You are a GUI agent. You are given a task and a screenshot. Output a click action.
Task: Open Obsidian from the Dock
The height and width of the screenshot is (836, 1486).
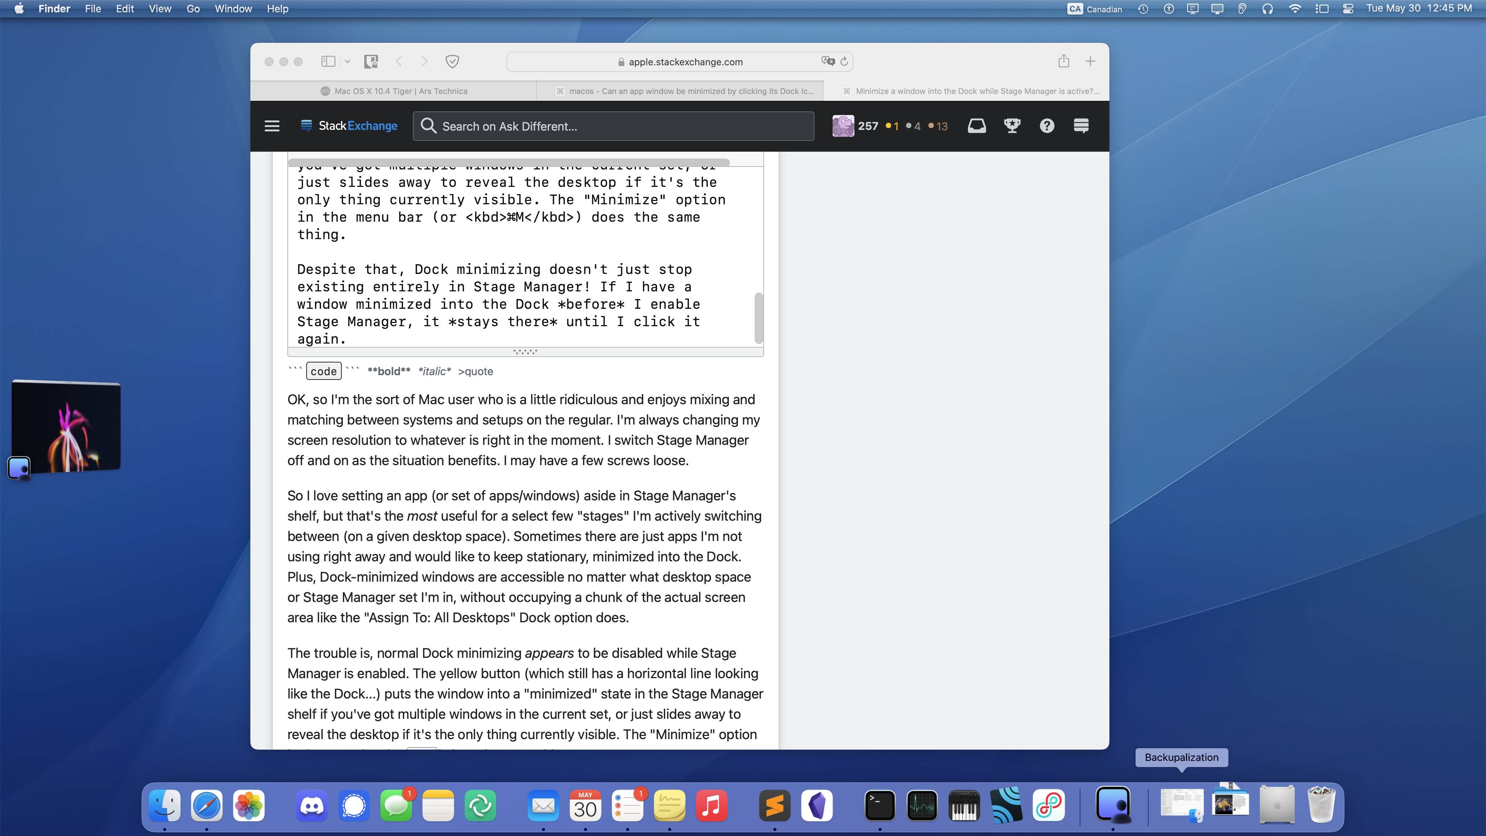(x=817, y=806)
